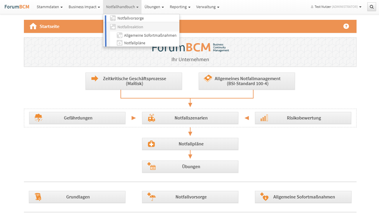Click the umbrella icon on Notfallvorsorge button

click(151, 197)
